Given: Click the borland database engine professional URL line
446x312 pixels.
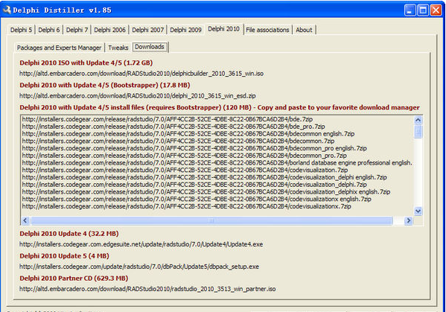Looking at the screenshot, I should [217, 163].
